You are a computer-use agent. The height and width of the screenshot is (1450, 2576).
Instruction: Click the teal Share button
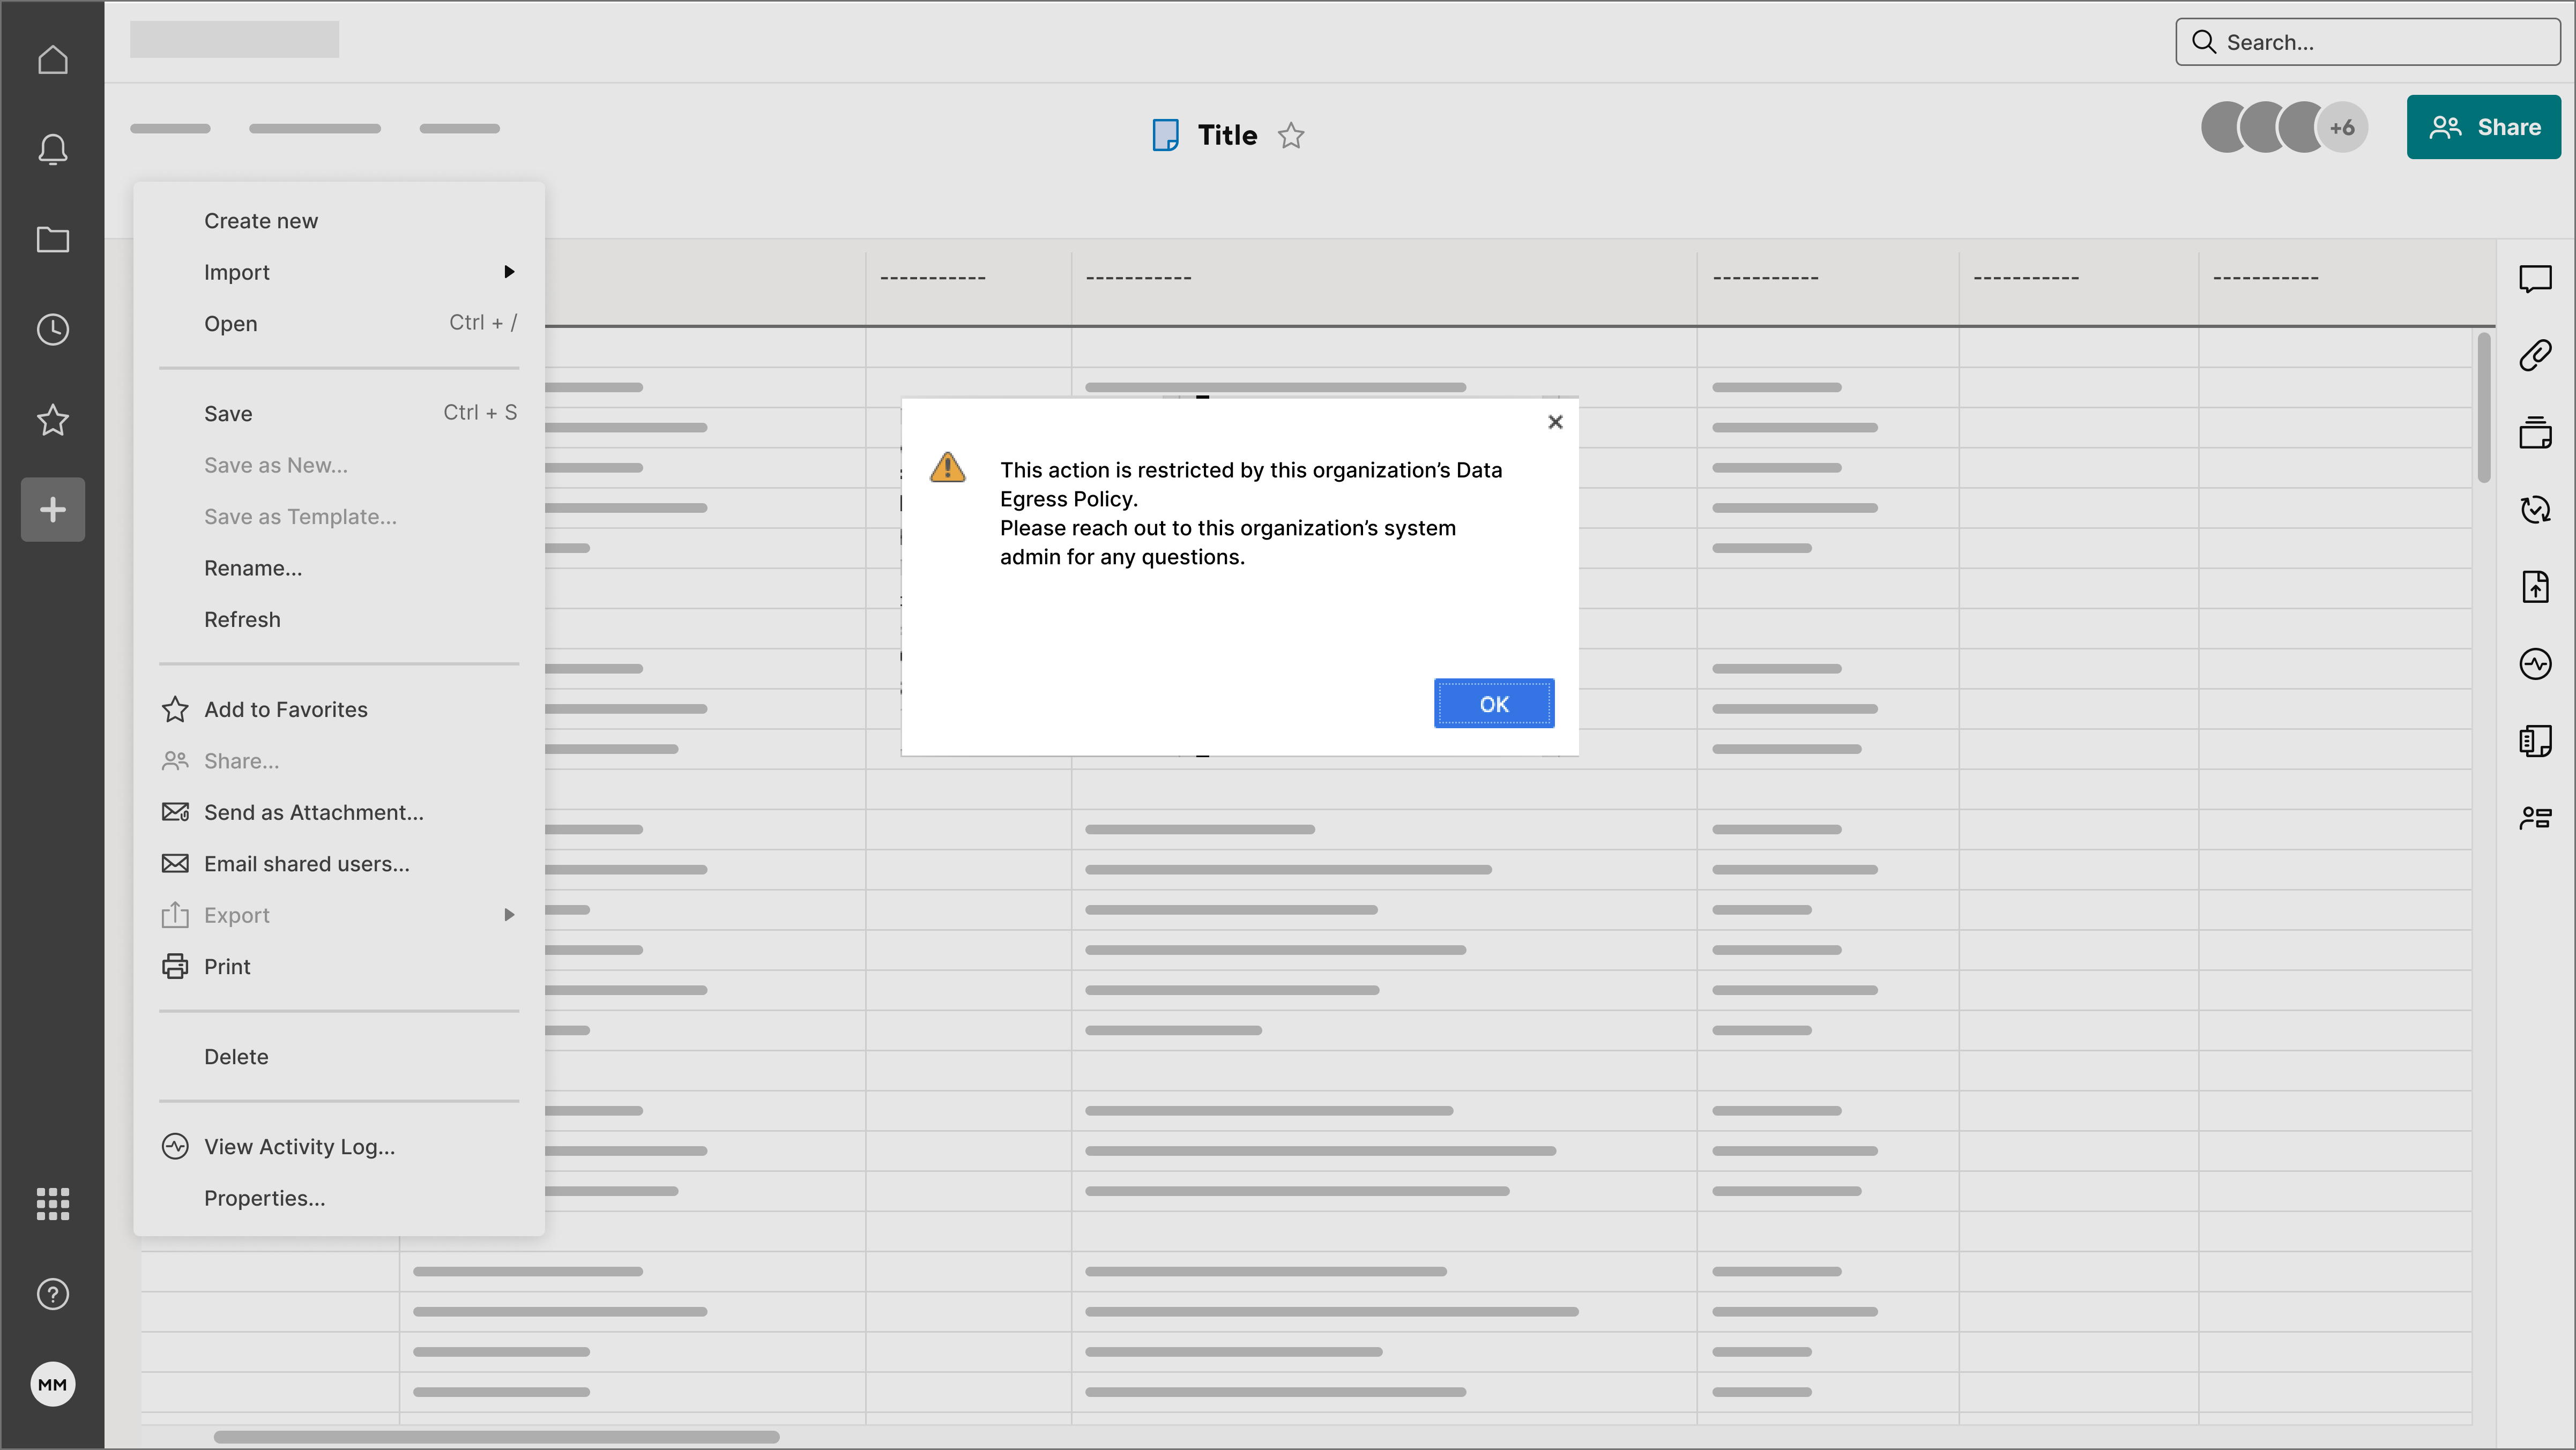point(2483,127)
